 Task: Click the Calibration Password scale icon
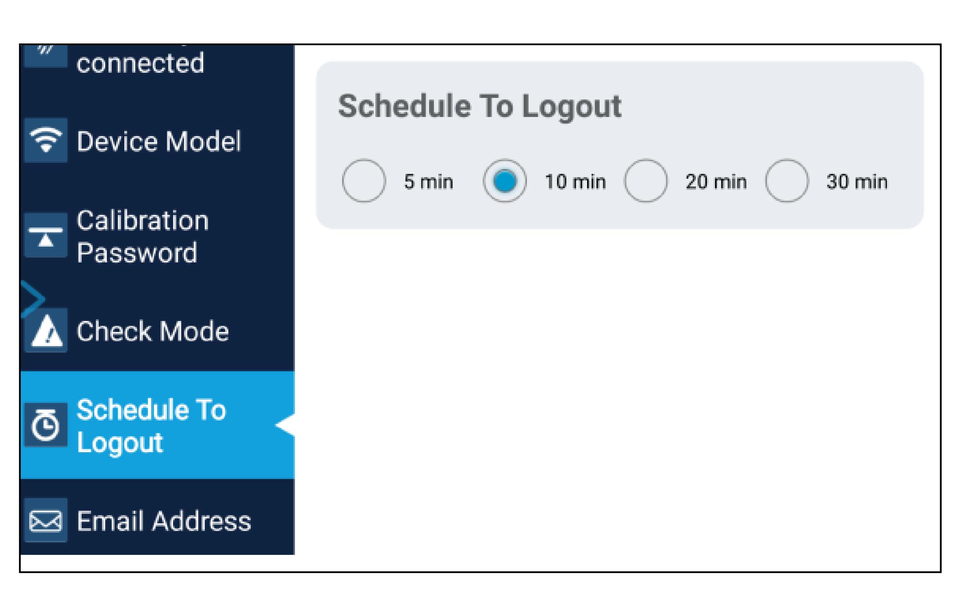tap(46, 236)
